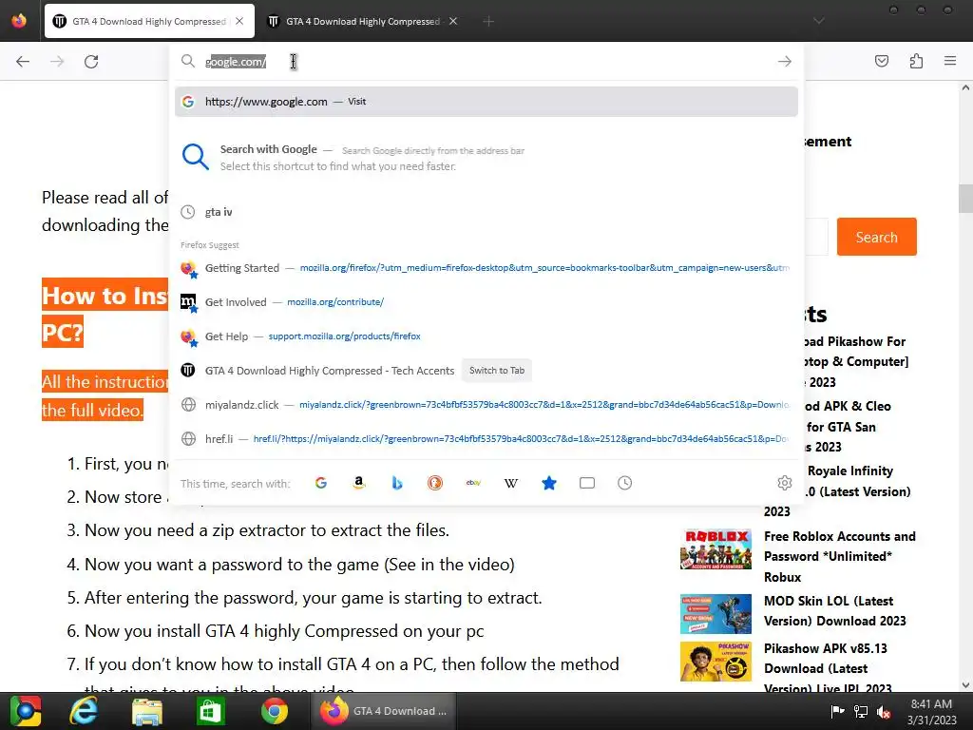Open the miyalandz.click history suggestion

pos(486,405)
